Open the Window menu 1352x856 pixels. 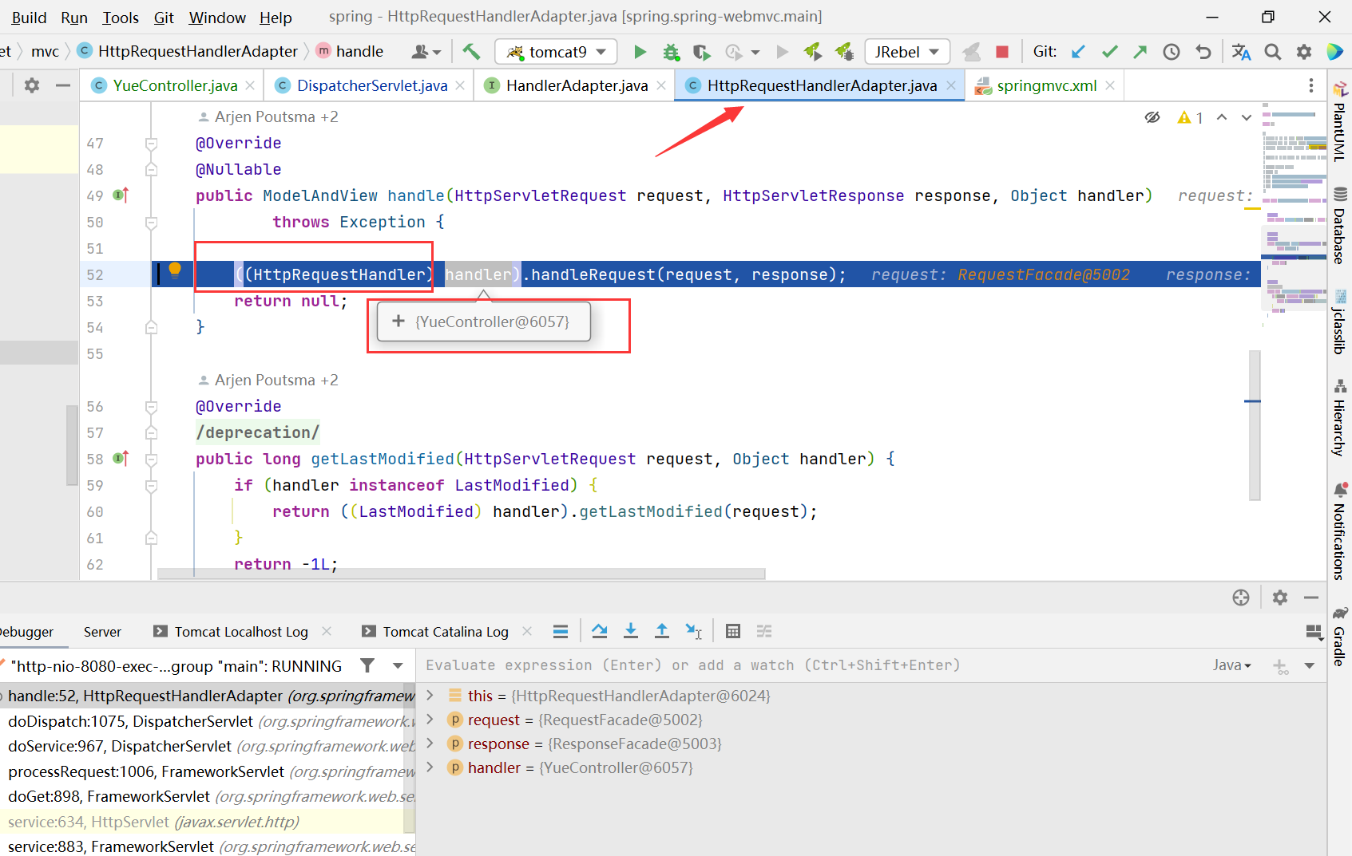(x=217, y=18)
